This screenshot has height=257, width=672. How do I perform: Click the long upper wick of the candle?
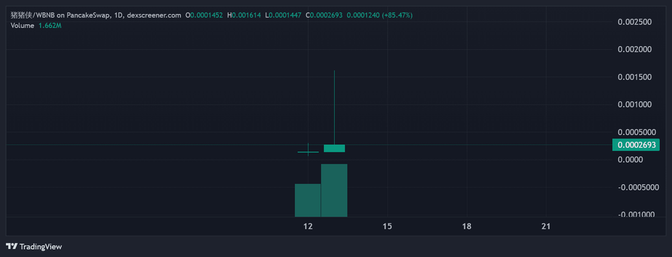334,107
